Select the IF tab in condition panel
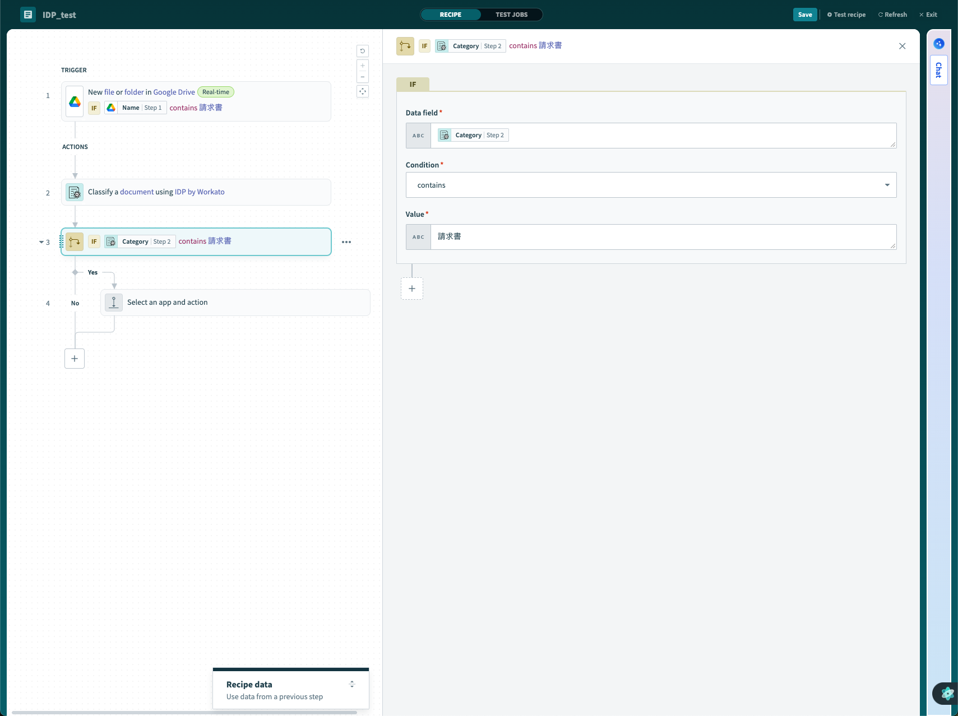Viewport: 958px width, 716px height. point(413,85)
